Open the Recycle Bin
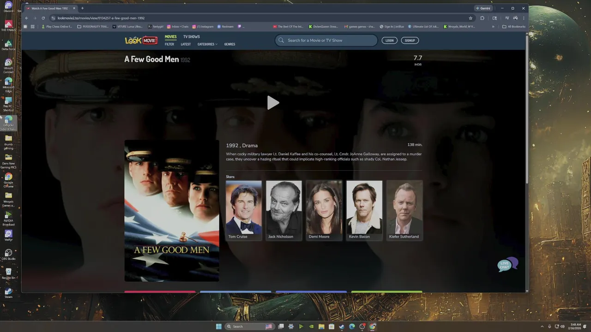591x332 pixels. click(x=8, y=274)
